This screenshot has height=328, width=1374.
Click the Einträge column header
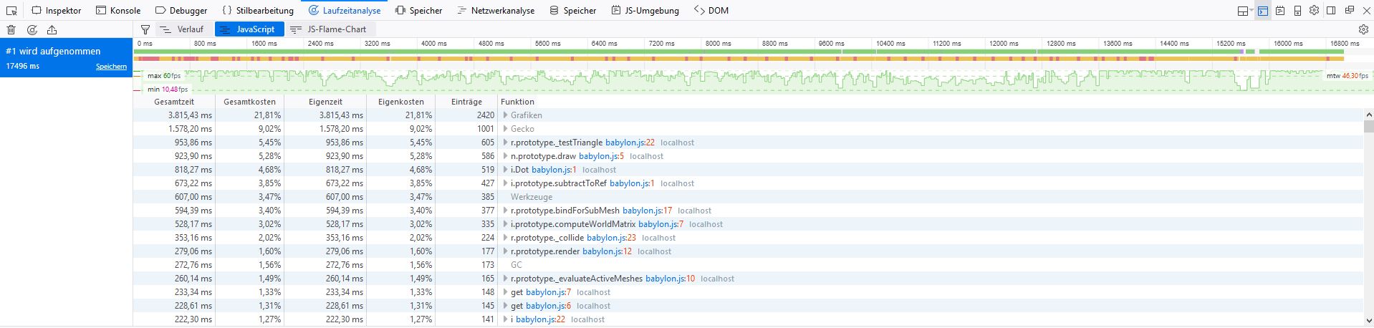(x=466, y=102)
